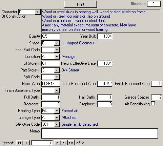163x146 pixels.
Task: Go to the previous record
Action: pos(26,143)
